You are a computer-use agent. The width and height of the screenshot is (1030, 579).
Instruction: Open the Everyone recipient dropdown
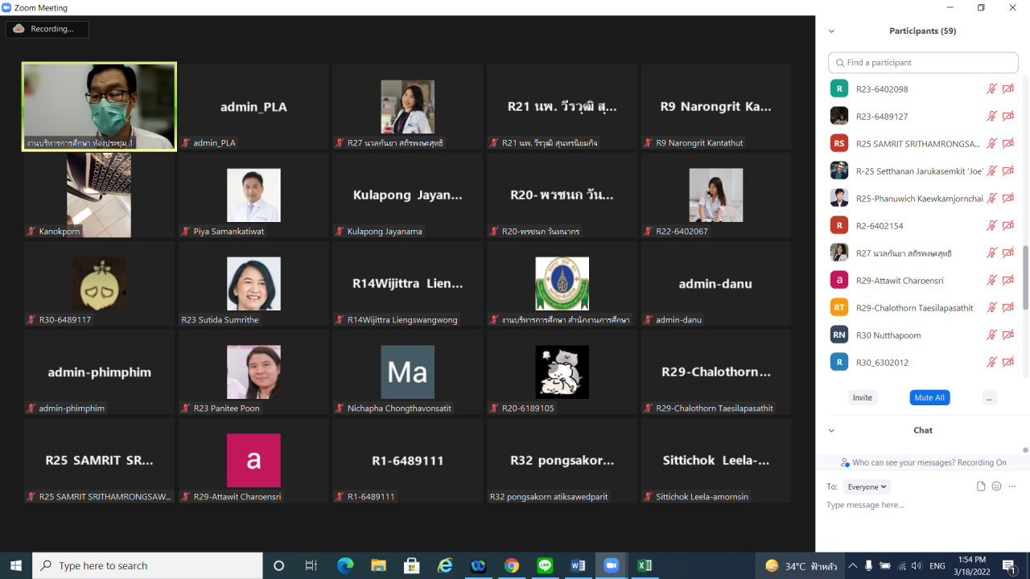click(x=867, y=487)
